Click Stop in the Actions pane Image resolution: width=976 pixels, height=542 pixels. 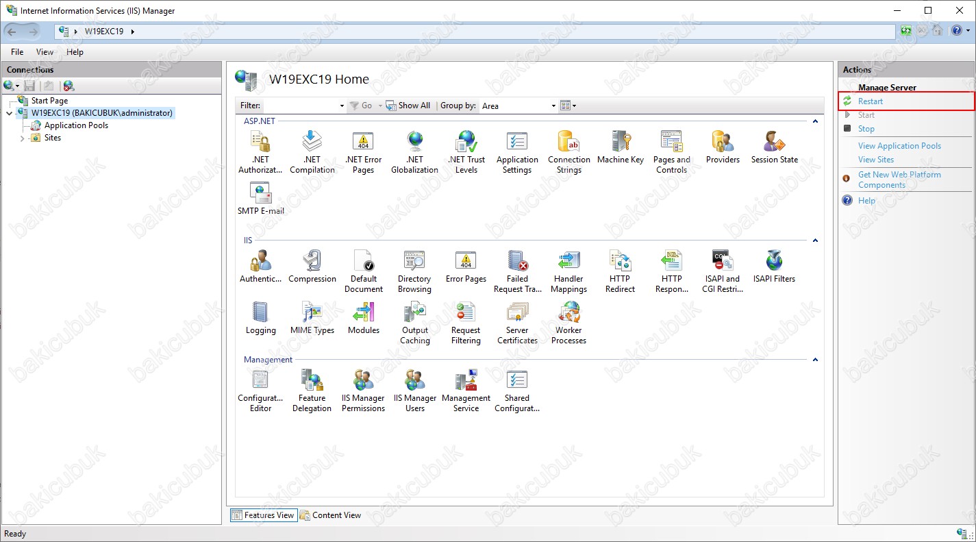866,129
